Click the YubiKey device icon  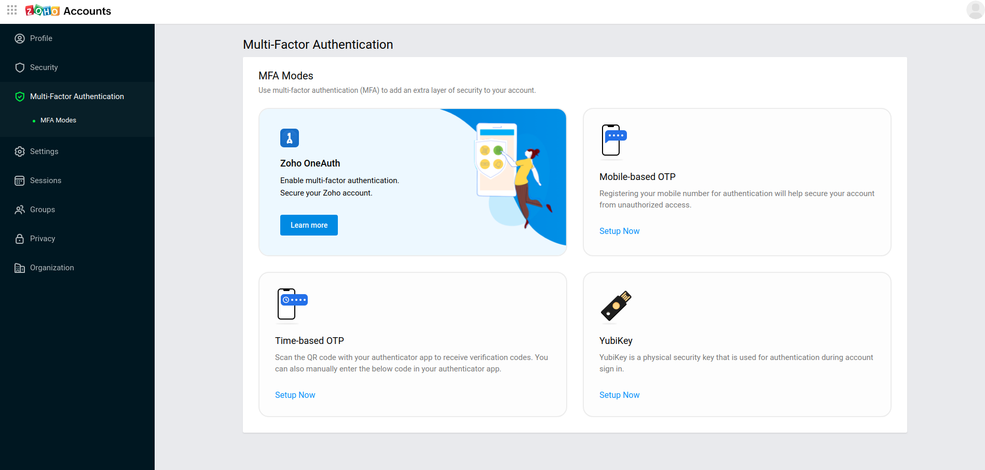click(x=615, y=306)
